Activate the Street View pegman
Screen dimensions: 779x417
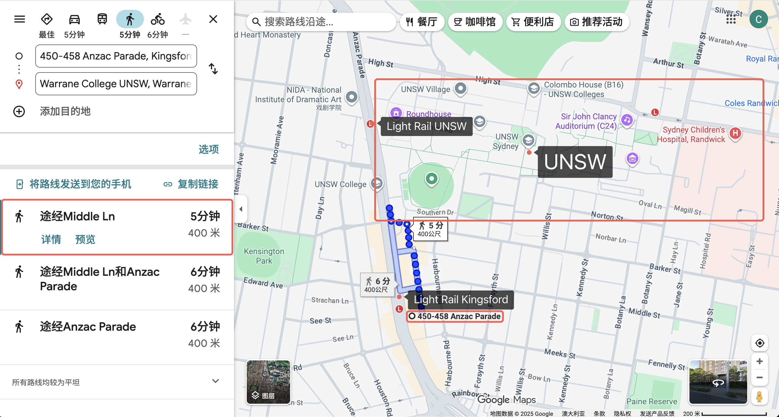(x=759, y=396)
